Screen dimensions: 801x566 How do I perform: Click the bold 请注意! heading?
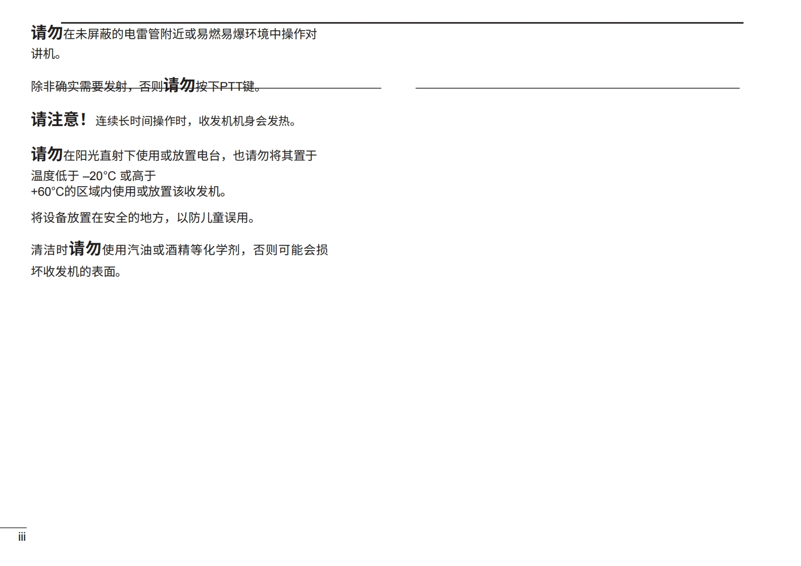tap(59, 120)
